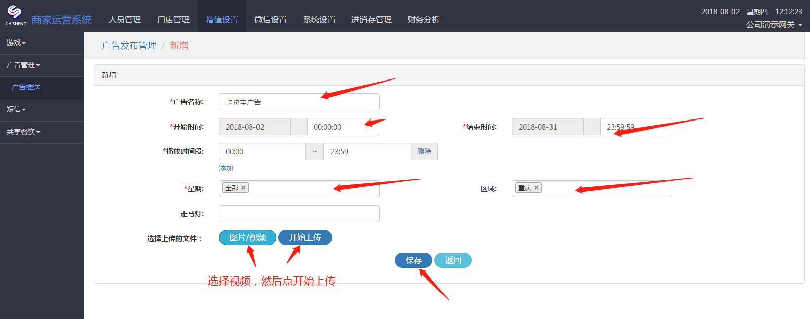Click the 商家运营系统 title link

(61, 20)
